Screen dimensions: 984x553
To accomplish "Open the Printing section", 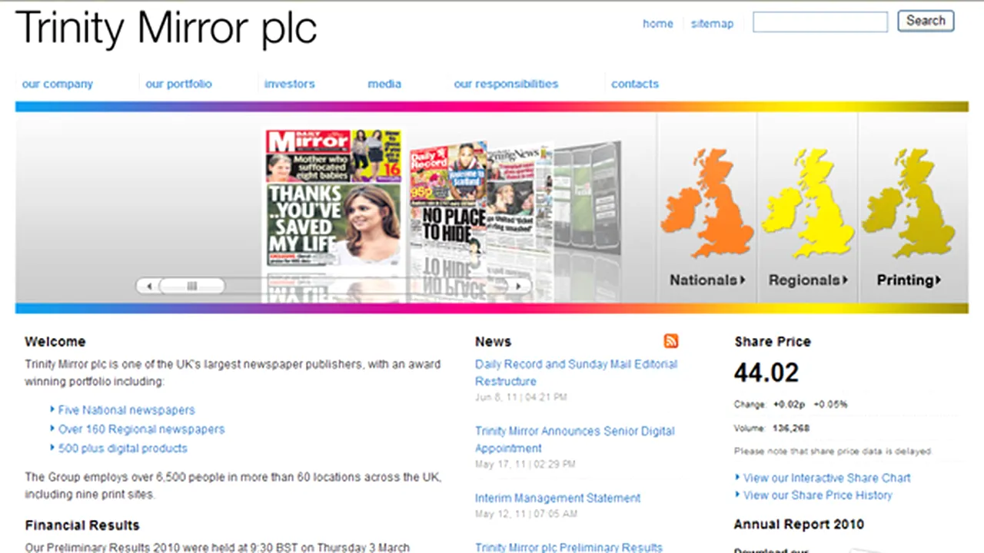I will 909,280.
